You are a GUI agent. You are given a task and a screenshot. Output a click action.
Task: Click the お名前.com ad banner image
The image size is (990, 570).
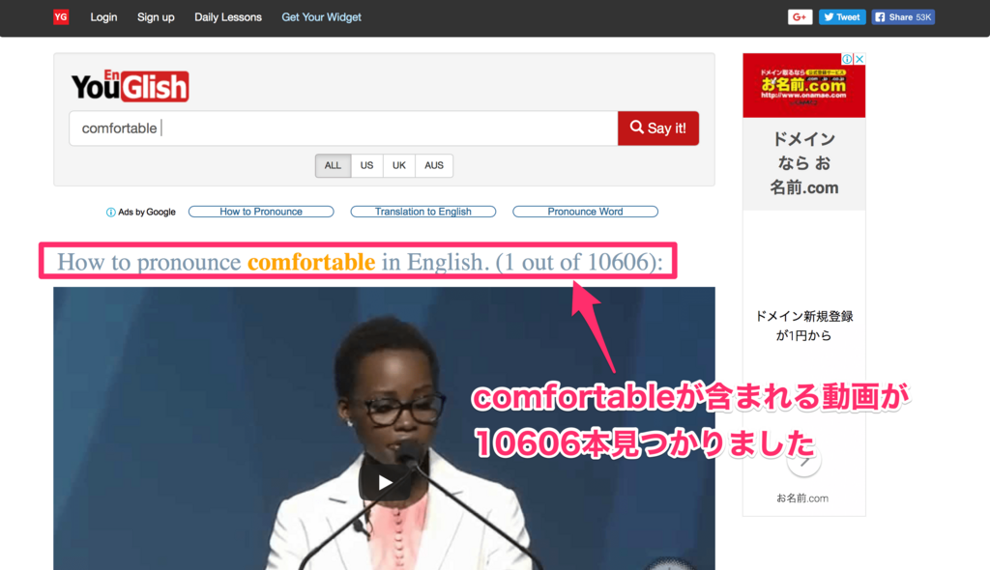pos(803,85)
